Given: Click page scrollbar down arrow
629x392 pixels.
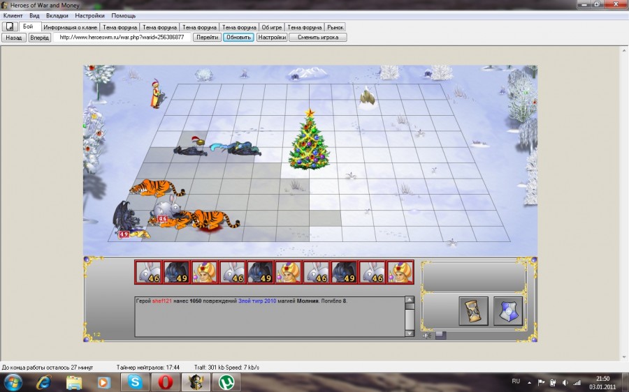Looking at the screenshot, I should [624, 356].
